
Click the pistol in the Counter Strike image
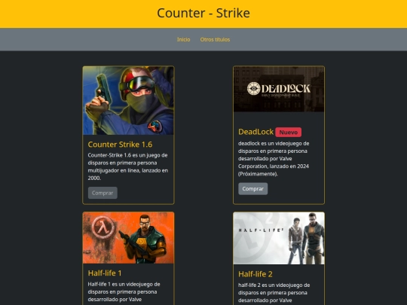(104, 89)
